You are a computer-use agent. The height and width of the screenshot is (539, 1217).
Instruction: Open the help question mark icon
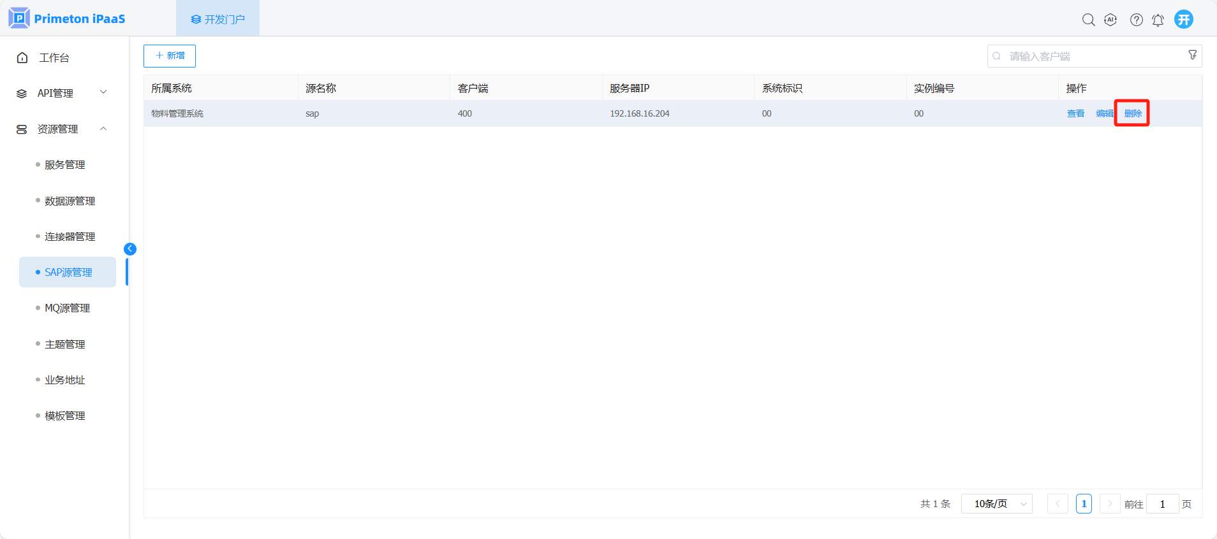1136,20
